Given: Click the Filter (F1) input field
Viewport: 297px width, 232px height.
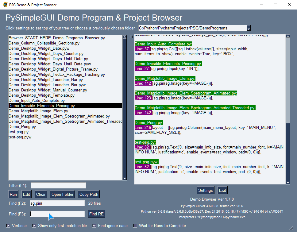Looking at the screenshot, I should click(58, 185).
